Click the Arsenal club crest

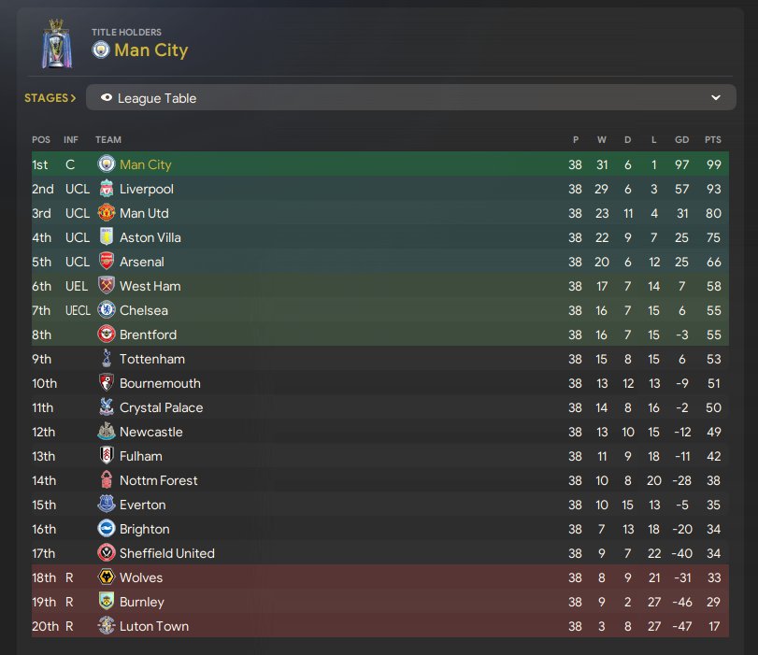click(107, 262)
